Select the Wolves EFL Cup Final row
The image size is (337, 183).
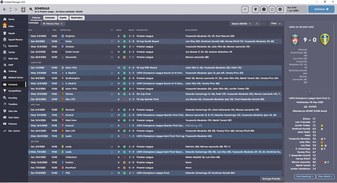[155, 94]
